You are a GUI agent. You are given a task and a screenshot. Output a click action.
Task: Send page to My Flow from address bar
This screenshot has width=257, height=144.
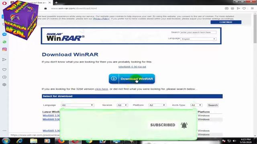(238, 8)
